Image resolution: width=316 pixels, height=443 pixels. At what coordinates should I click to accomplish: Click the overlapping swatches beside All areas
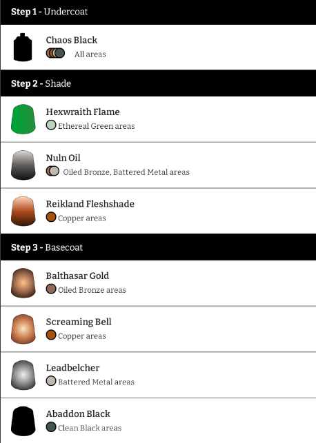(x=55, y=53)
